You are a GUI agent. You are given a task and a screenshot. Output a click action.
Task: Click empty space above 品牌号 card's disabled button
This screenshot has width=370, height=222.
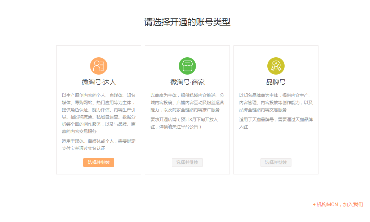pos(276,144)
